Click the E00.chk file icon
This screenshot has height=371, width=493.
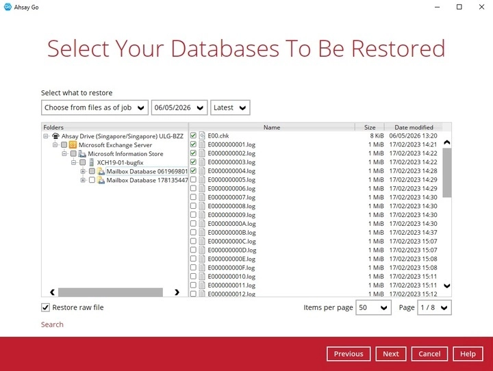coord(202,136)
